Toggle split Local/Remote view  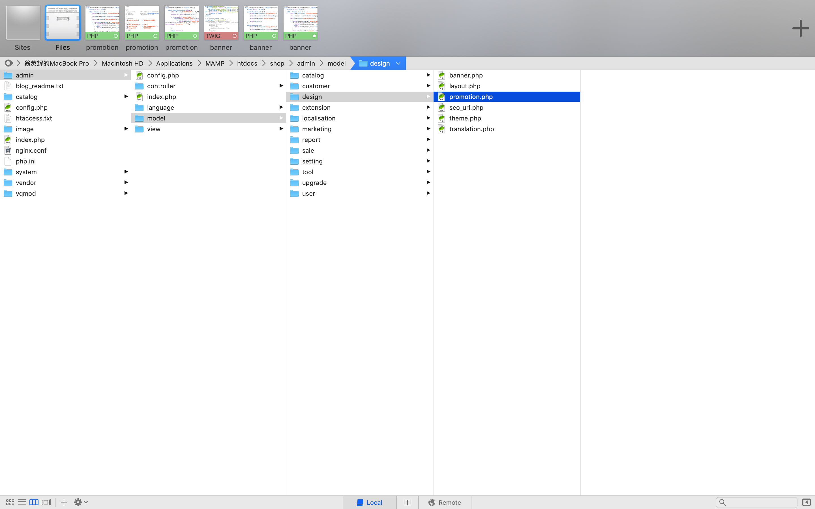407,502
